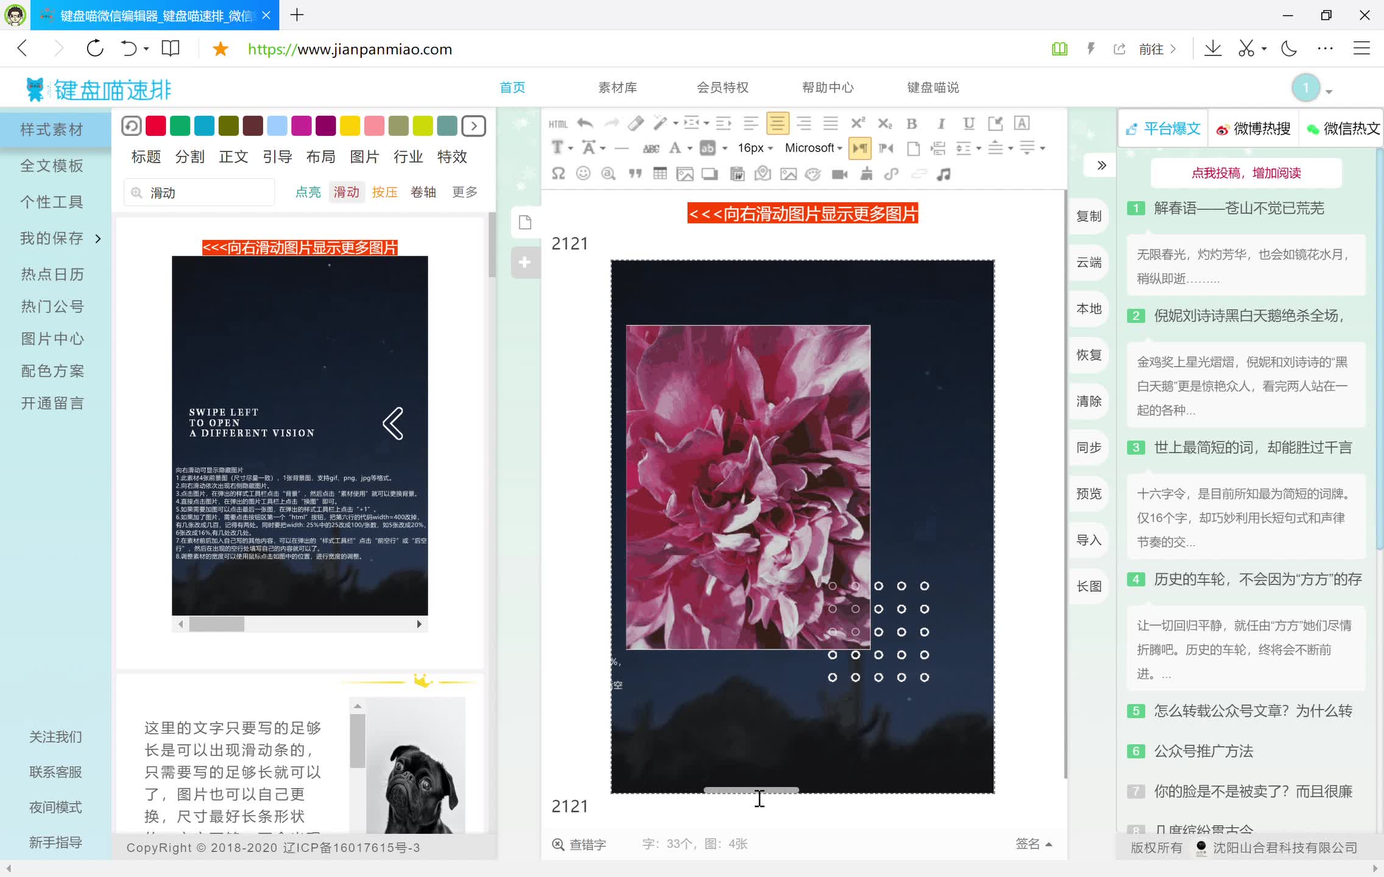
Task: Open the palette color tool
Action: pos(813,175)
